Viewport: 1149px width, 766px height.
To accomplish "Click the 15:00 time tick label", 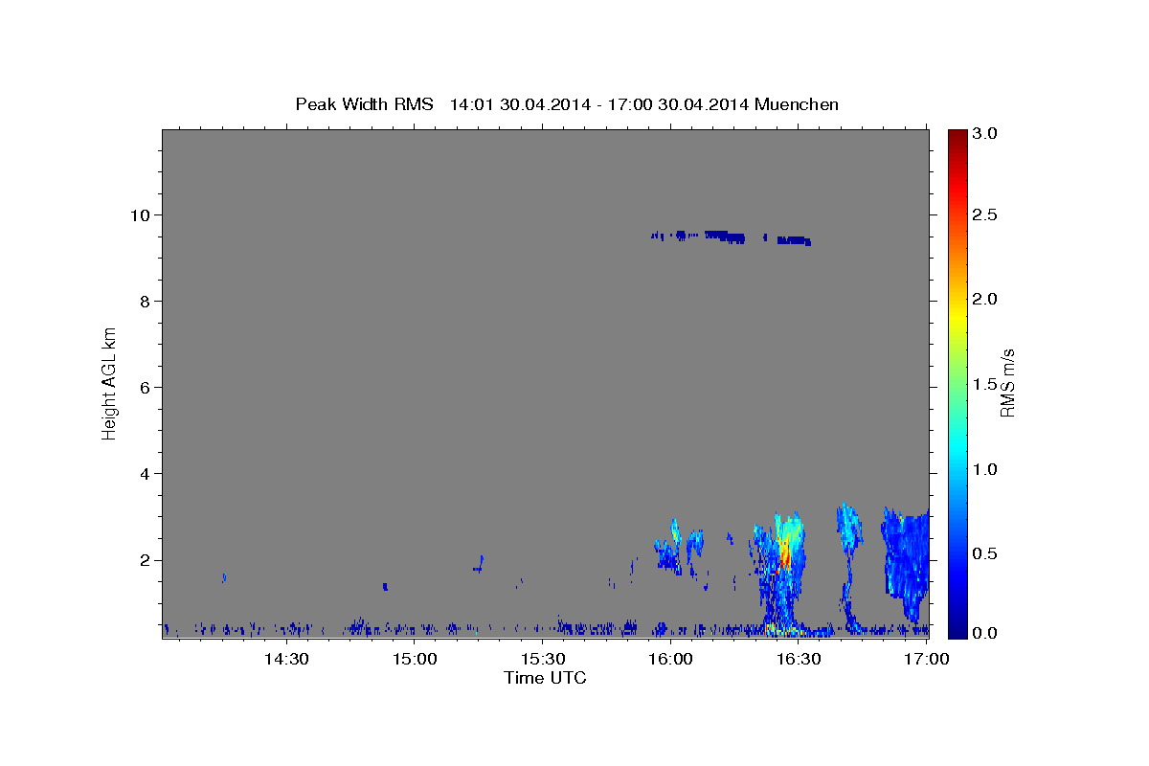I will click(x=414, y=660).
